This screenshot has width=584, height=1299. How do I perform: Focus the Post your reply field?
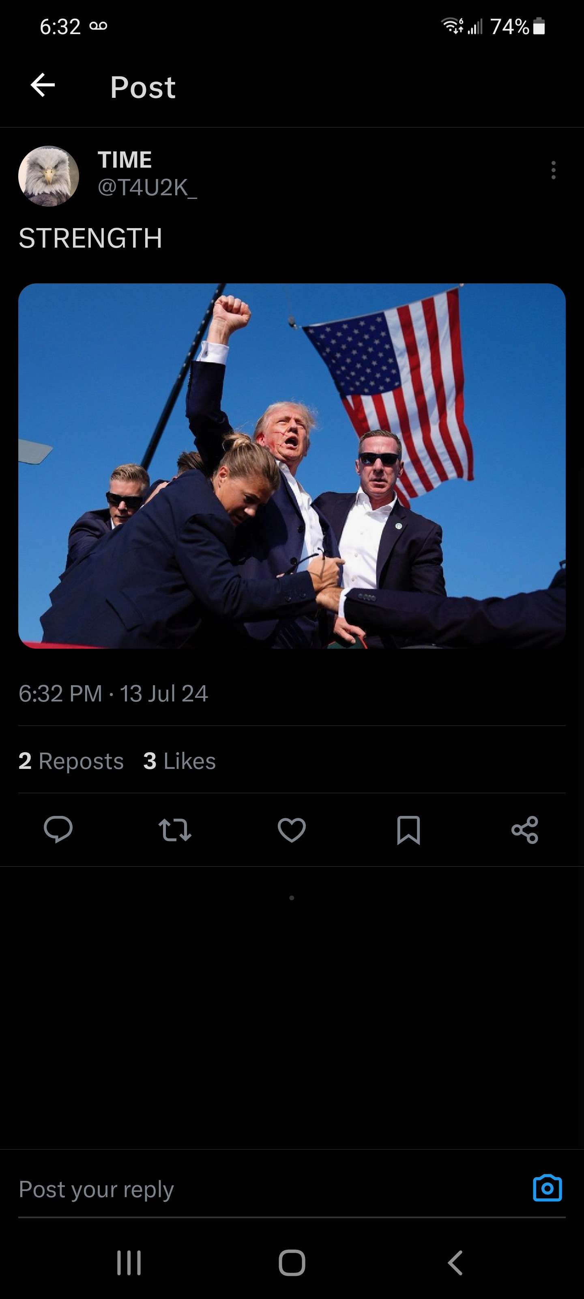(272, 1189)
